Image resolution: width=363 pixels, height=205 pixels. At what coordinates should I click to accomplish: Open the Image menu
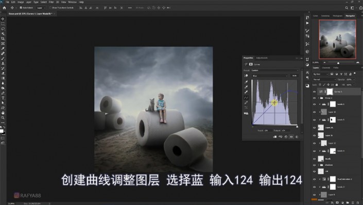click(21, 2)
